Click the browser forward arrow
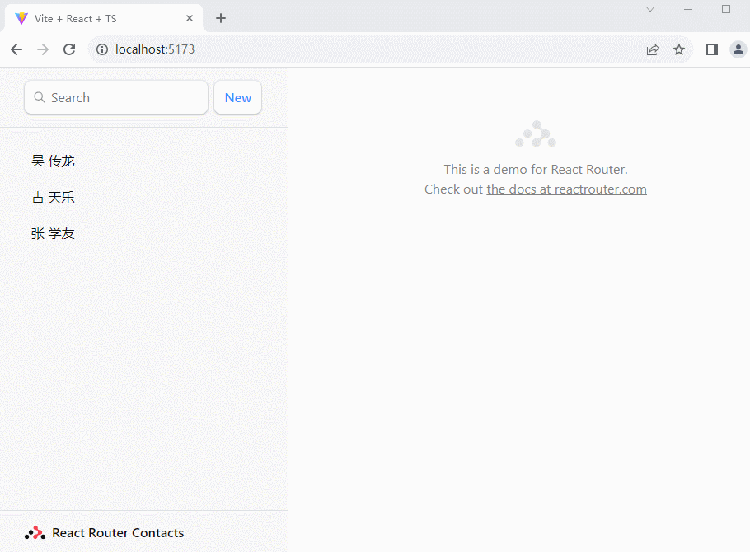The height and width of the screenshot is (552, 750). coord(43,49)
